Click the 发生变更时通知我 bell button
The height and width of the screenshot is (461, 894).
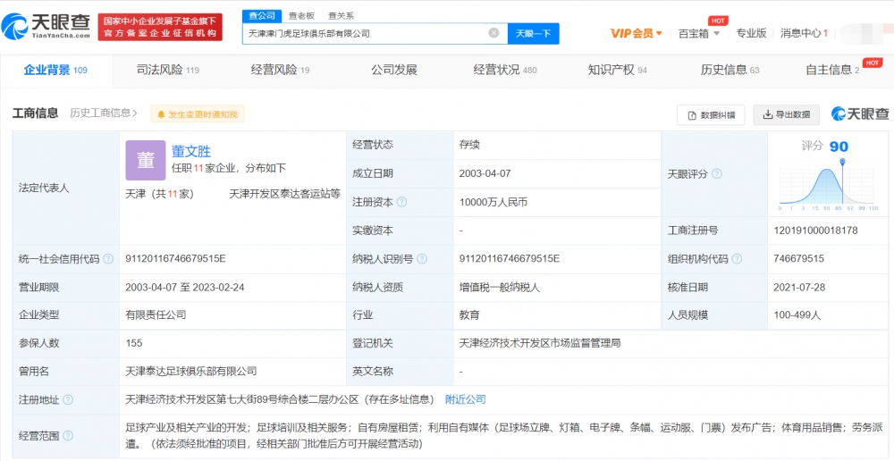coord(198,114)
